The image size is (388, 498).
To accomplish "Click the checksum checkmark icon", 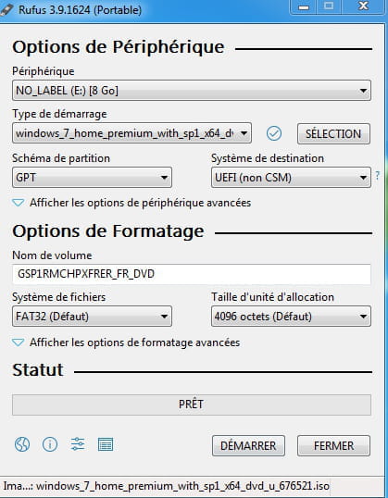I will click(274, 133).
